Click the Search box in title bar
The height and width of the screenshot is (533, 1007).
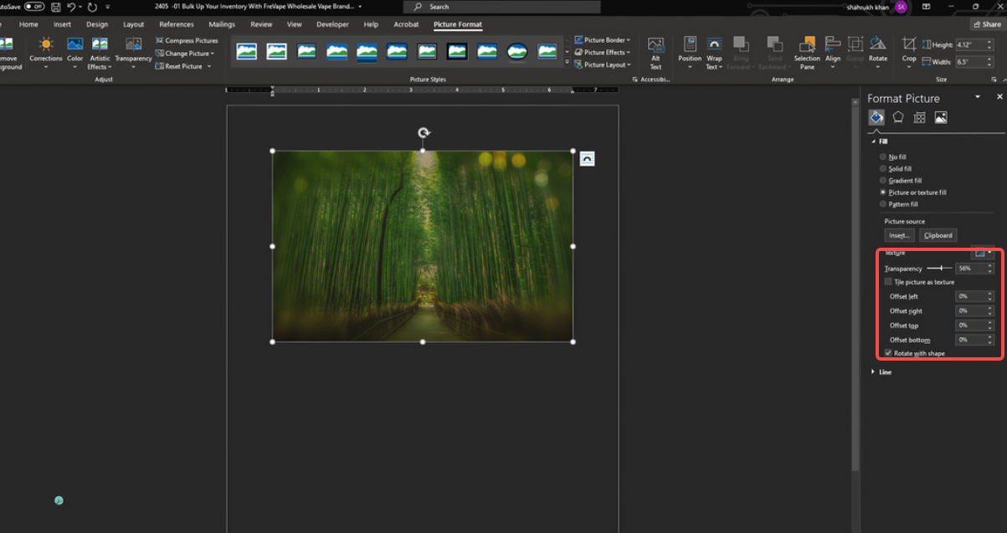click(501, 7)
